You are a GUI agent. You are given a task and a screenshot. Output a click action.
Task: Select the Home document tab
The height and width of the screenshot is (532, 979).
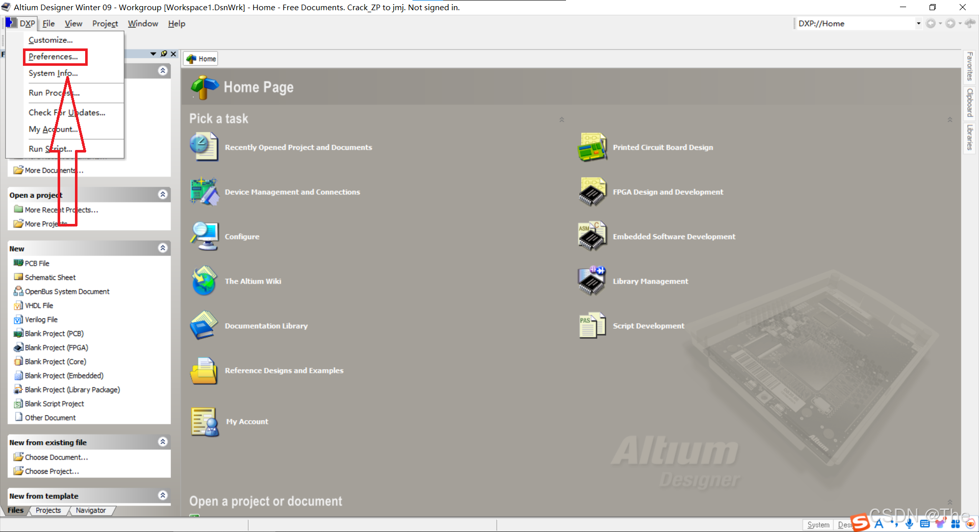click(x=201, y=59)
